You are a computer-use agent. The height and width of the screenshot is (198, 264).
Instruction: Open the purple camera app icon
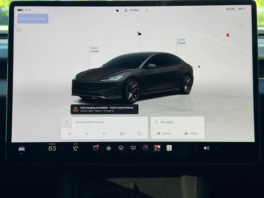145,148
